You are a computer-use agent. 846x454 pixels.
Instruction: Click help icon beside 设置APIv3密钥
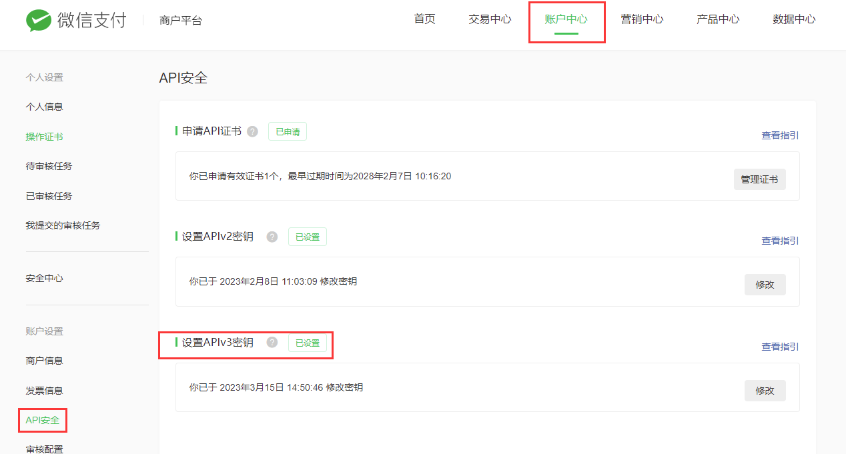tap(272, 343)
